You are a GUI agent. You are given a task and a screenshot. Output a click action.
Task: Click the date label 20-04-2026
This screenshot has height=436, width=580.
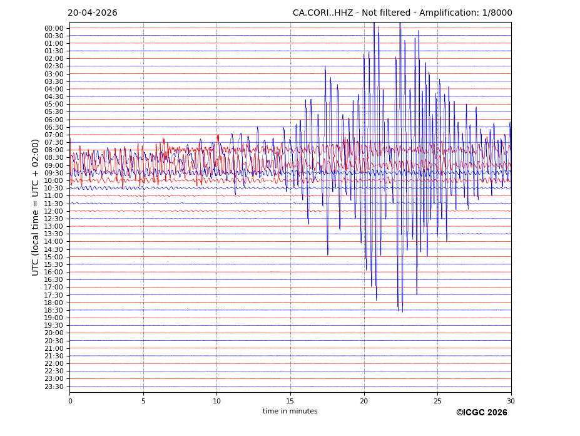click(x=92, y=13)
